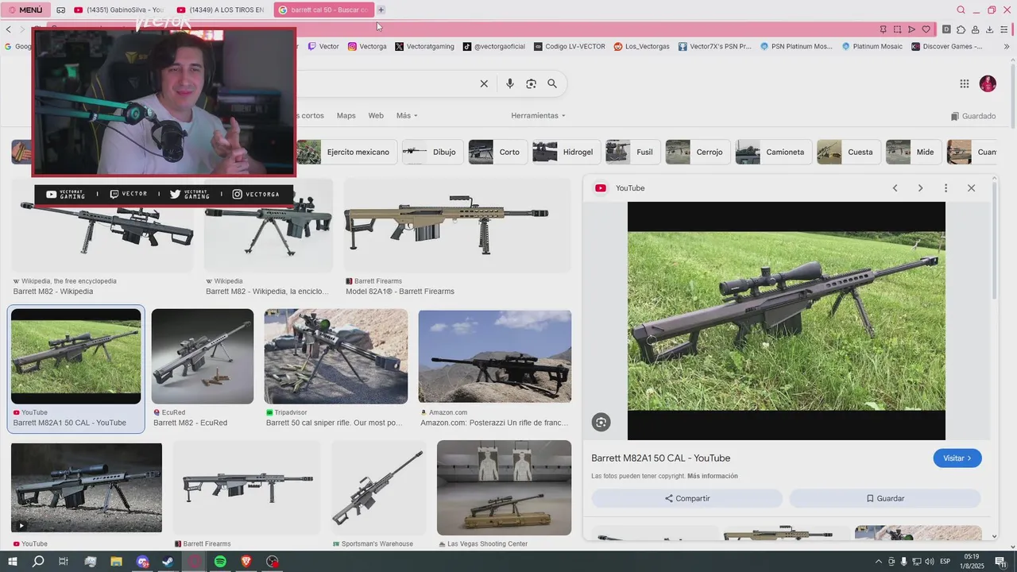Screen dimensions: 1017x572
Task: Open the Sportsman's Warehouse rifle thumbnail
Action: coord(378,488)
